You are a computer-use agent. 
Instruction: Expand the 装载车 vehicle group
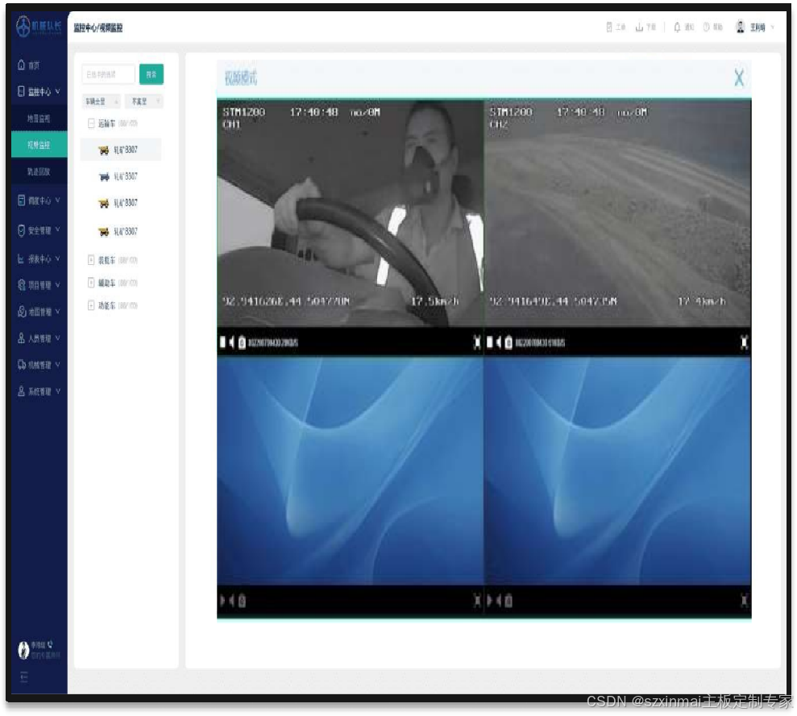[91, 260]
